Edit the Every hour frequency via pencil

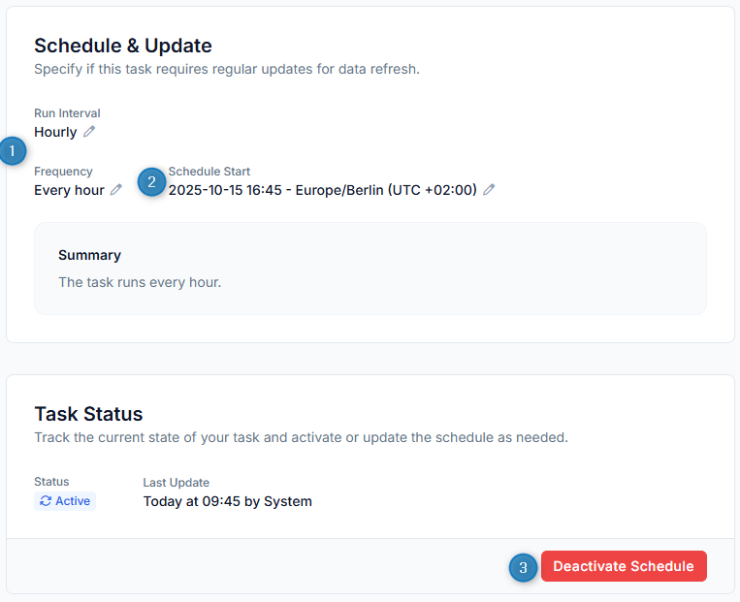tap(116, 190)
